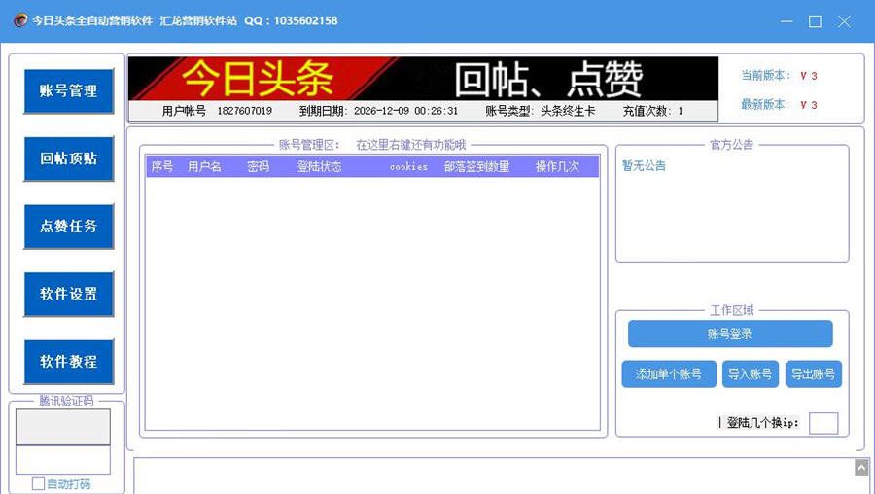Image resolution: width=875 pixels, height=494 pixels.
Task: Click 添加单个账号 to add an account
Action: (x=669, y=374)
